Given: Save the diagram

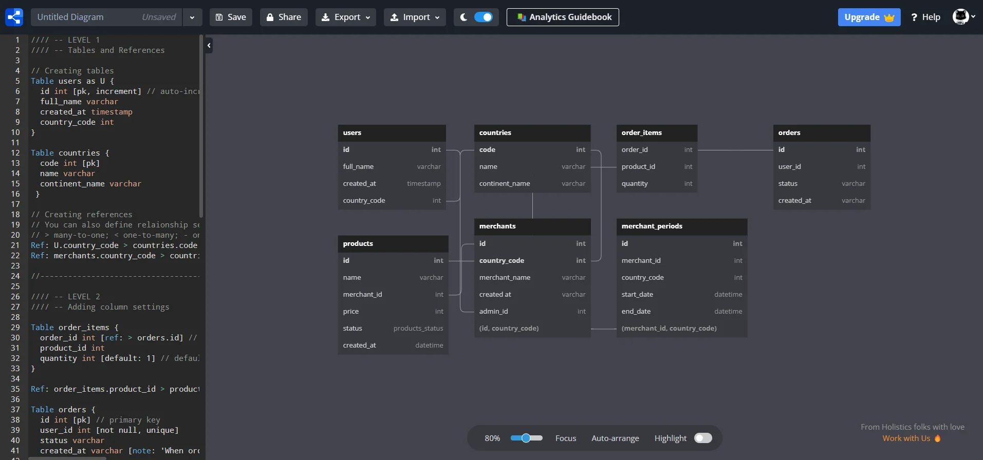Looking at the screenshot, I should click(x=231, y=17).
